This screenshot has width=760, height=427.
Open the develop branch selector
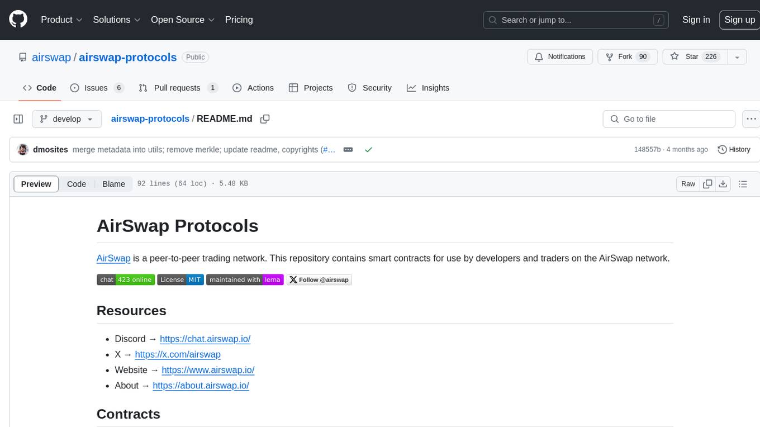(67, 119)
